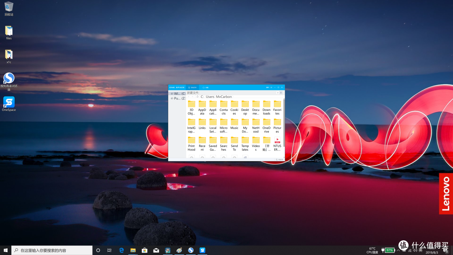Select the x1c folder on desktop
This screenshot has height=255, width=453.
pyautogui.click(x=9, y=57)
